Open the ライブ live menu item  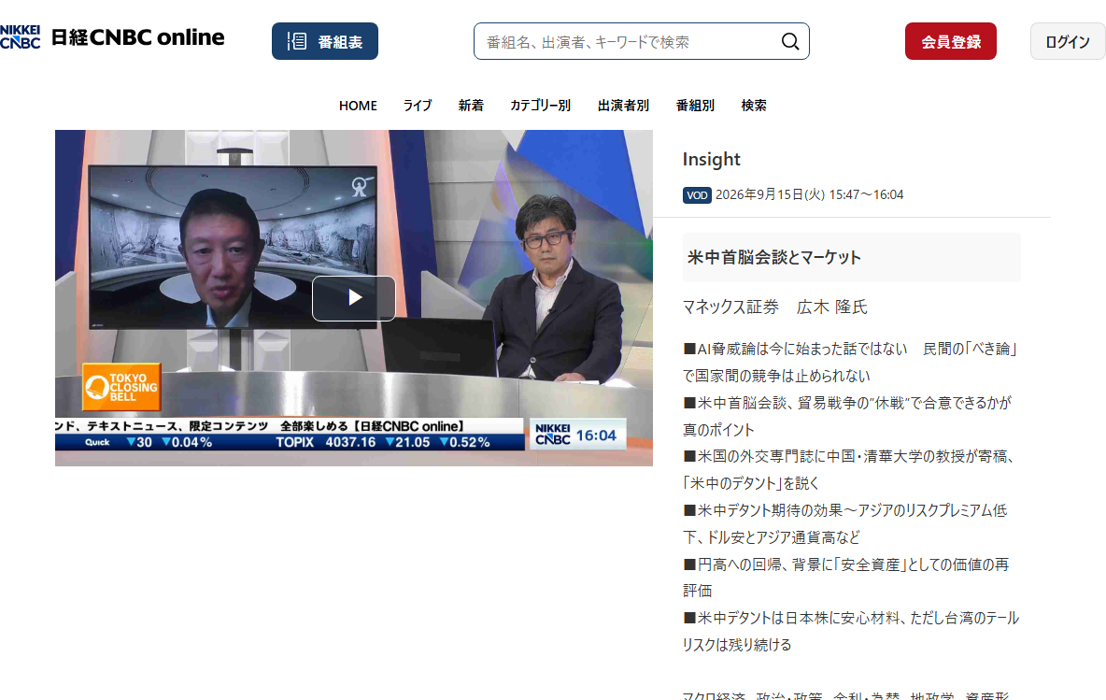[417, 106]
